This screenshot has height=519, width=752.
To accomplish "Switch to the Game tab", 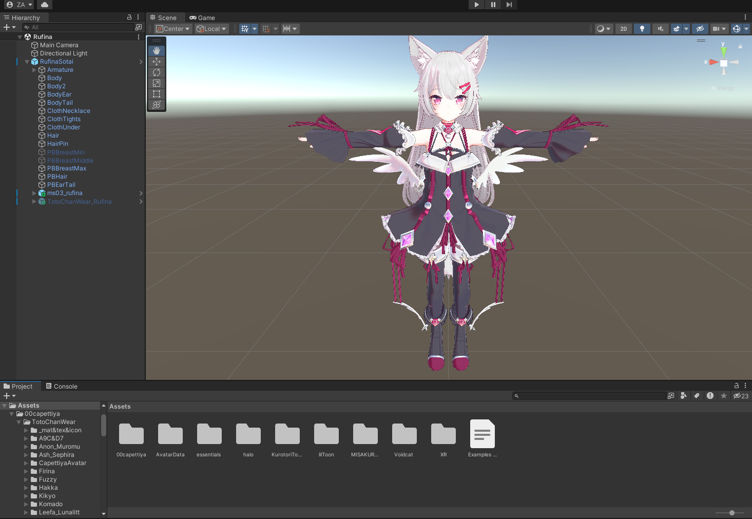I will coord(202,18).
